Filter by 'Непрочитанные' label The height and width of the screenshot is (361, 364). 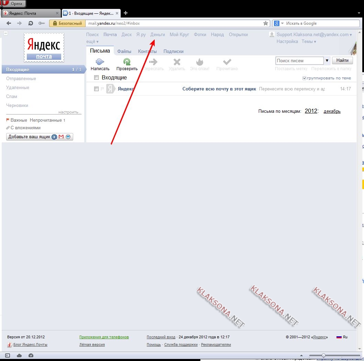point(46,120)
